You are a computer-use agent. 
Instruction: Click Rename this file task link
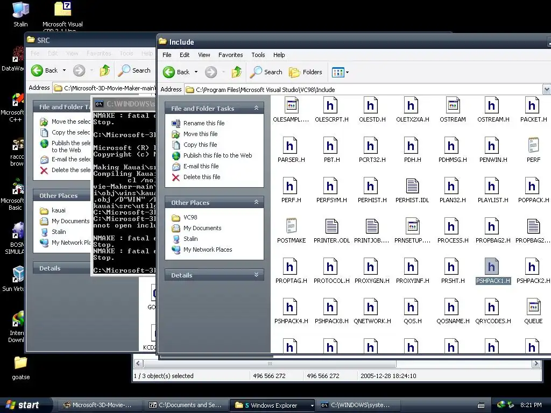[204, 123]
